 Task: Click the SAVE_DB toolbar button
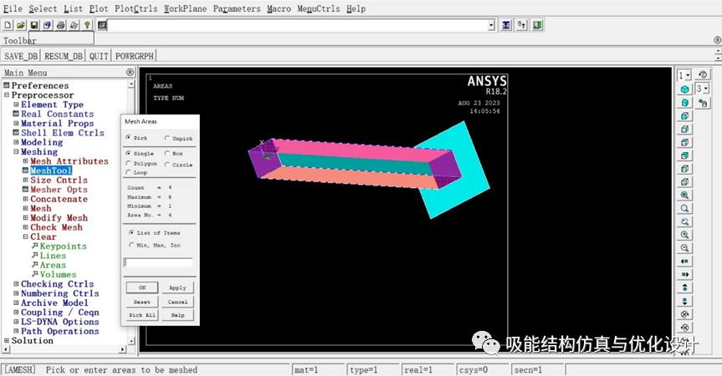[x=21, y=56]
